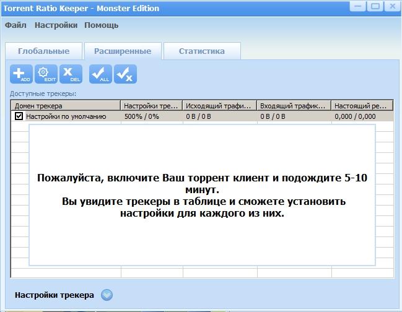
Task: Click the 0 B / 0 B incoming traffic cell
Action: [273, 116]
